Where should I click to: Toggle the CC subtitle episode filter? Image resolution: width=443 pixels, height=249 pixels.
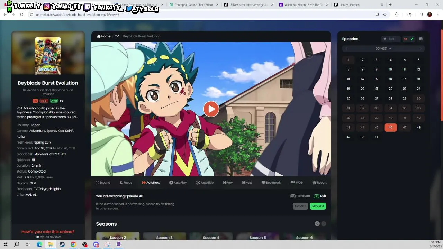coord(405,39)
